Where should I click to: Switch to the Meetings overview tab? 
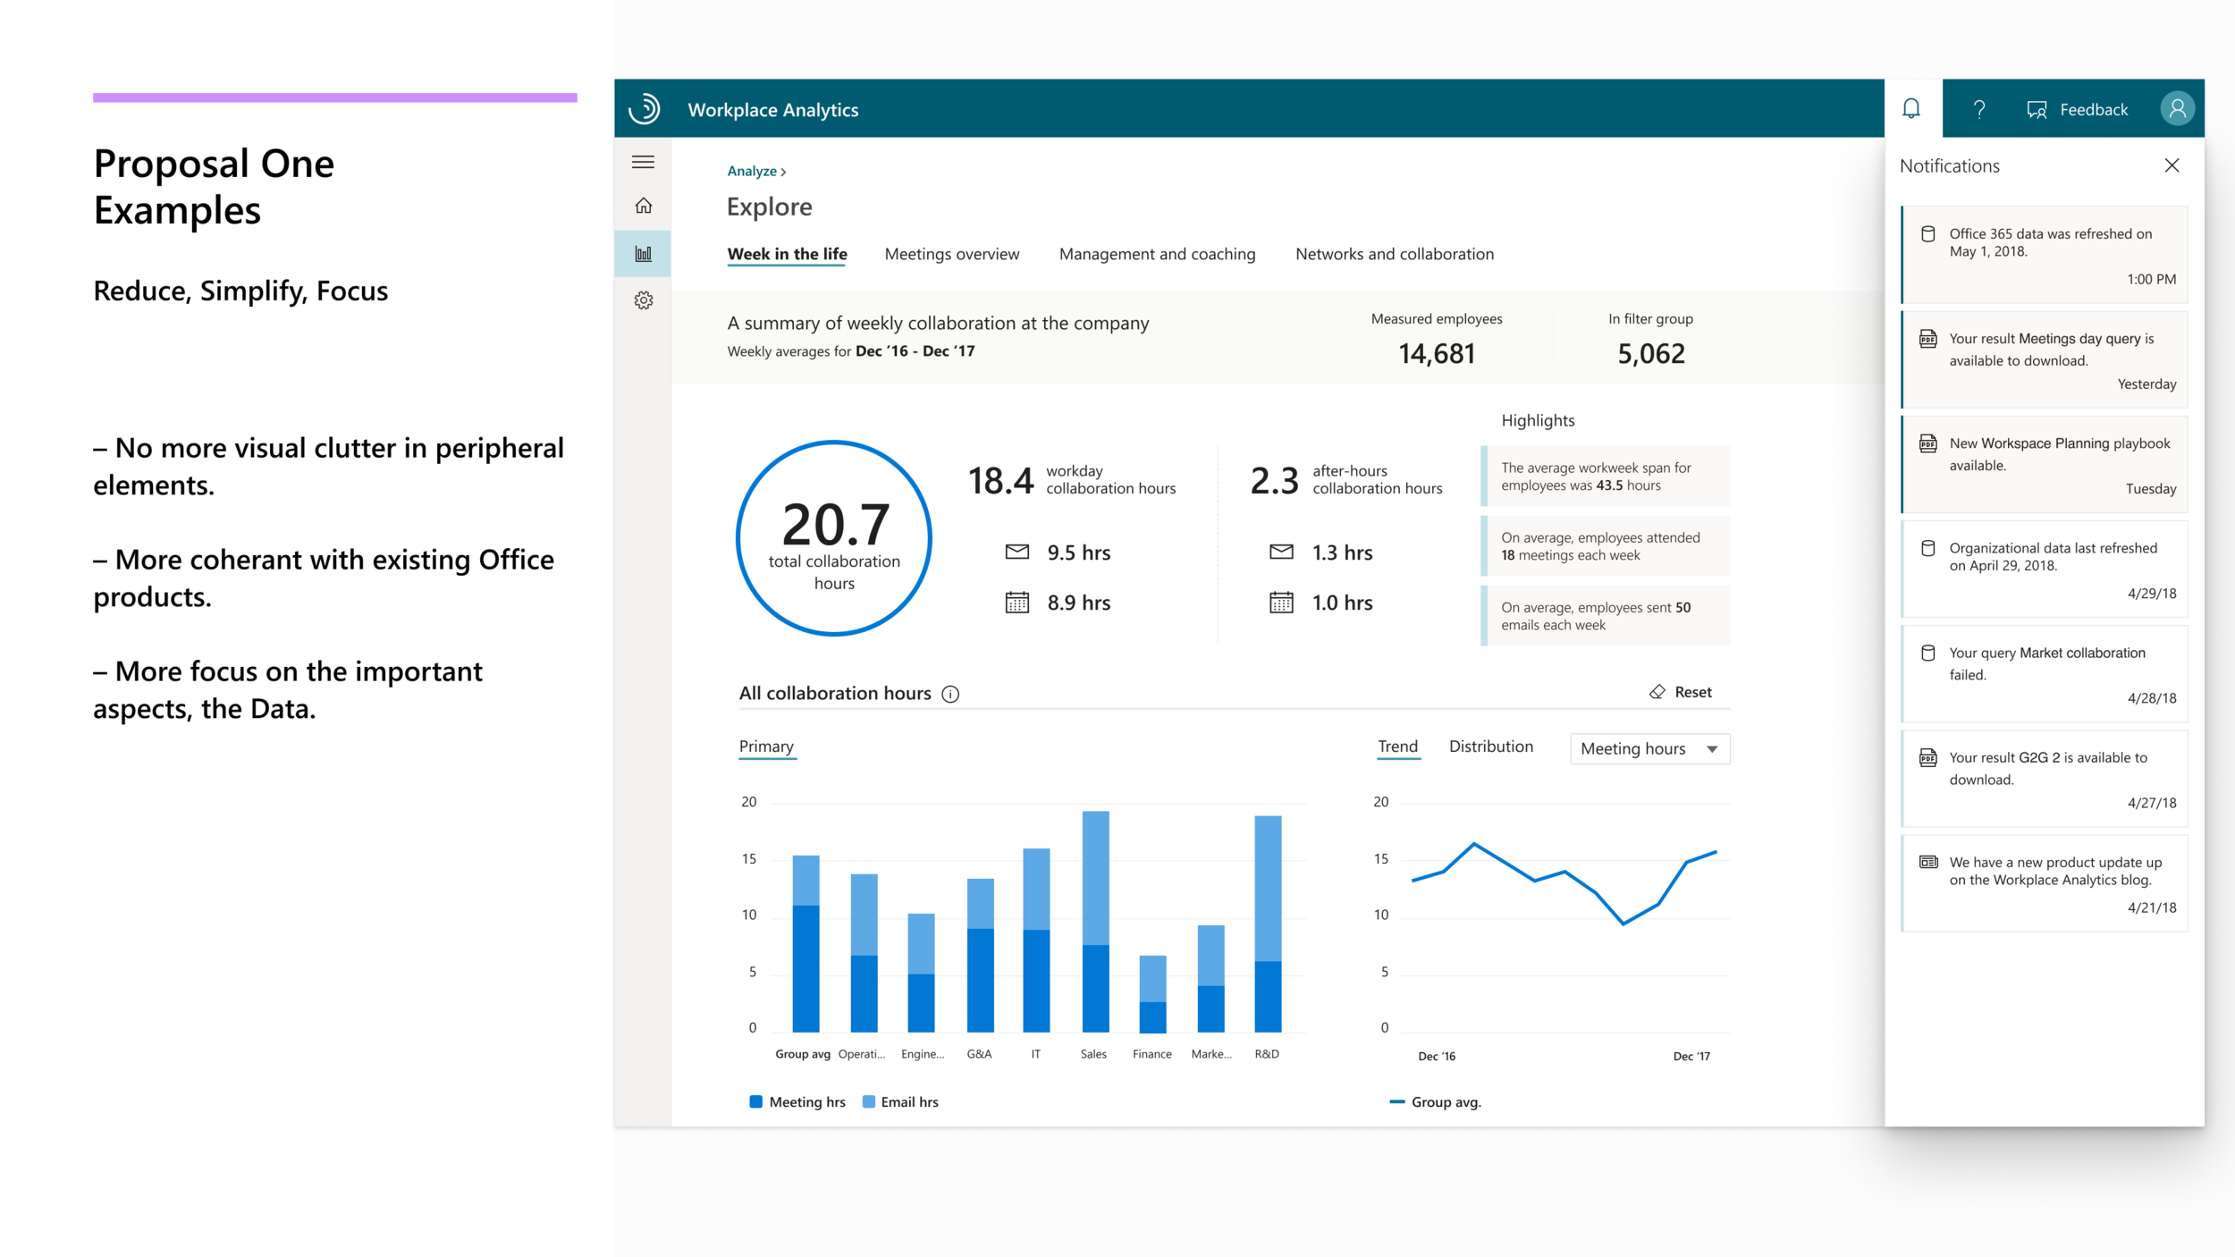pos(951,254)
